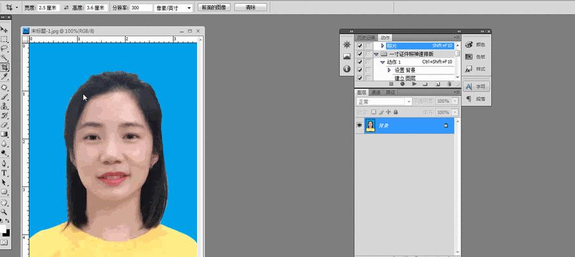This screenshot has width=575, height=257.
Task: Select the Lasso tool
Action: click(5, 48)
